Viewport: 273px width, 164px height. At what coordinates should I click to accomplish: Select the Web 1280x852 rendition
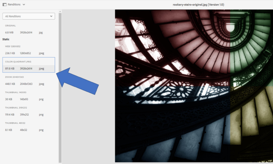tap(29, 50)
